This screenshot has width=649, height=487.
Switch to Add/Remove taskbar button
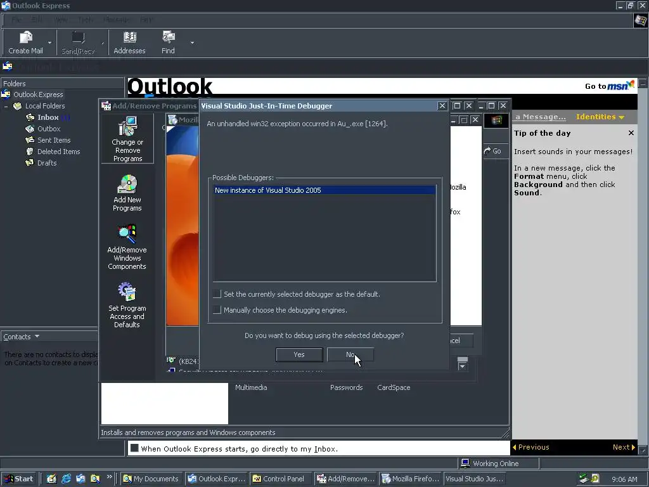pyautogui.click(x=345, y=479)
